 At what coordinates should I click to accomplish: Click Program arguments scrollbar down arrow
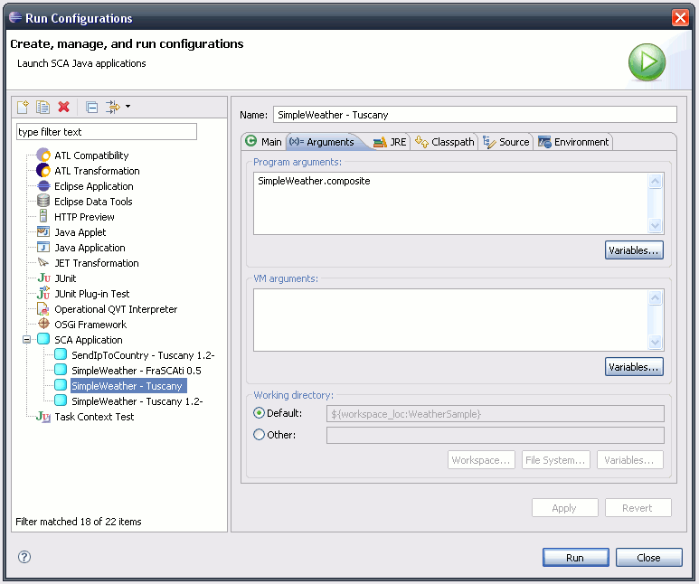pyautogui.click(x=655, y=226)
